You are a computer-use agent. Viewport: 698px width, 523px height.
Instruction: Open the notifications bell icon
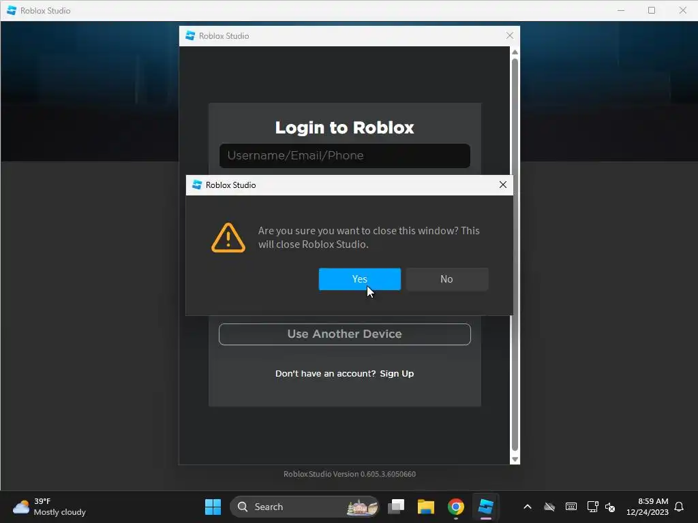(x=679, y=507)
